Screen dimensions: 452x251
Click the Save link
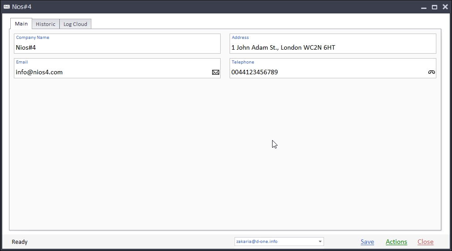click(x=367, y=242)
